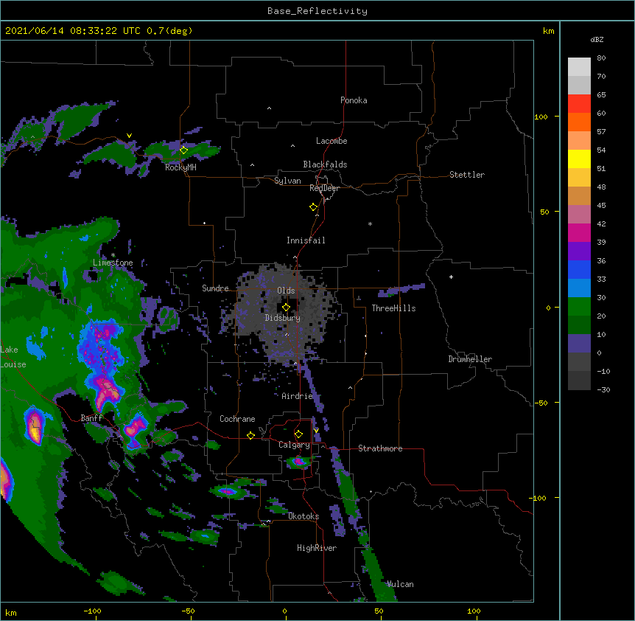Click the Lacombe city label
This screenshot has height=621, width=635.
tap(331, 141)
